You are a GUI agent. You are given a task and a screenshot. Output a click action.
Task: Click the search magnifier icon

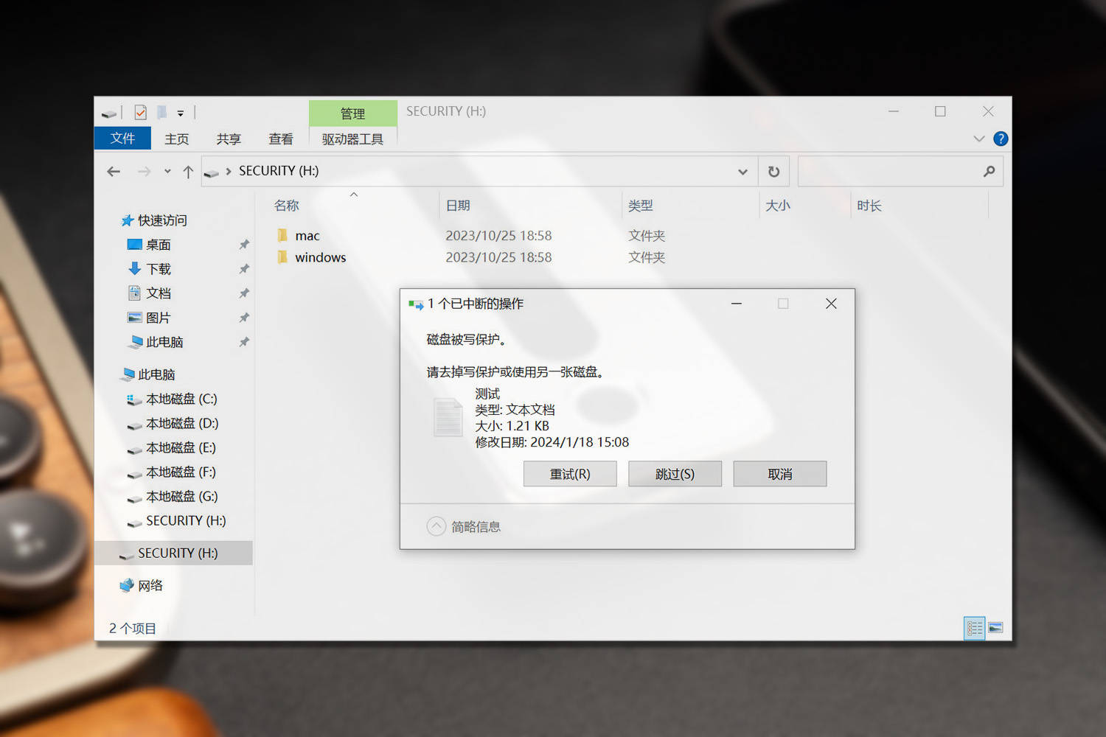[989, 172]
